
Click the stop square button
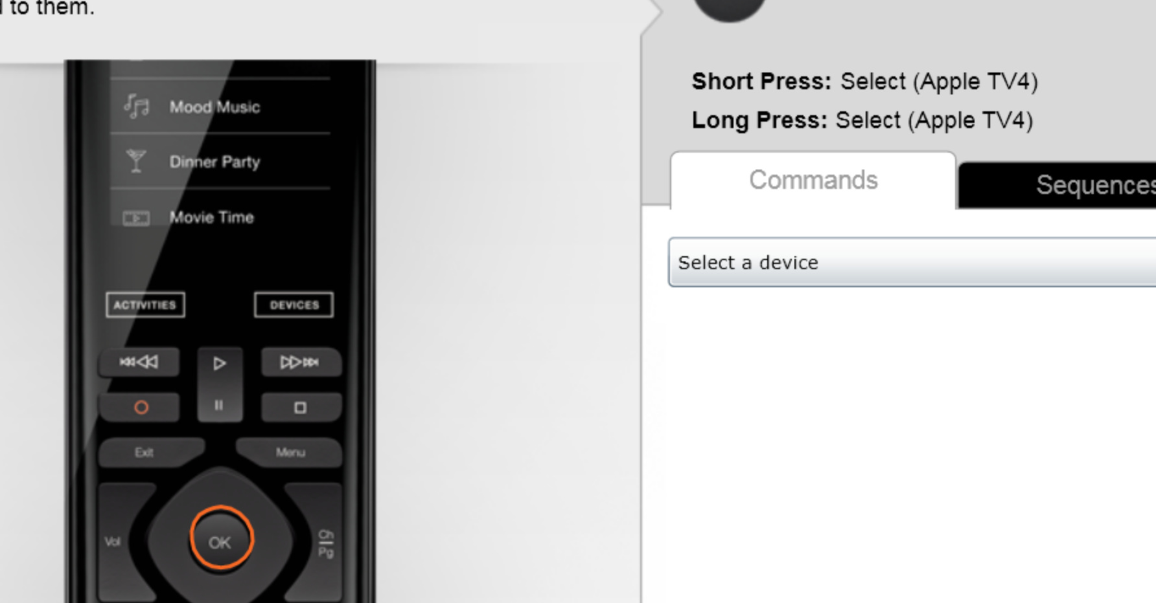pyautogui.click(x=300, y=408)
